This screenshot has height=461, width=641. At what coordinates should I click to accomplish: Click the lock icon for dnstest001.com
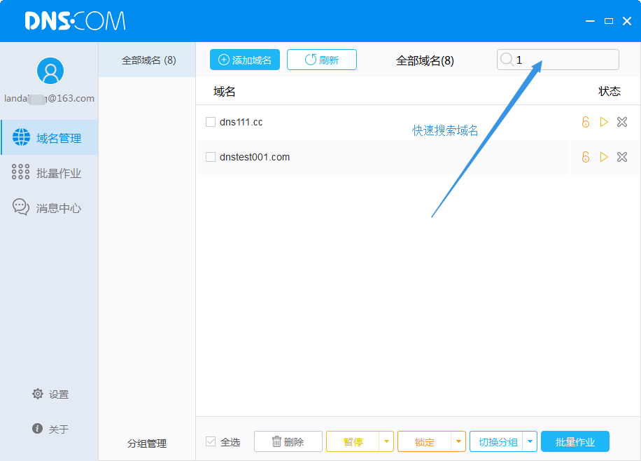pos(586,157)
